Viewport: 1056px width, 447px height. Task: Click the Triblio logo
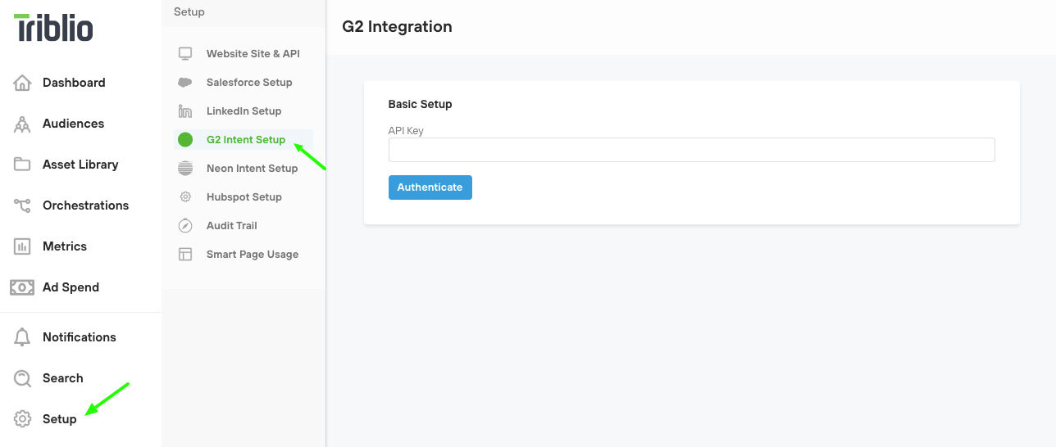53,27
